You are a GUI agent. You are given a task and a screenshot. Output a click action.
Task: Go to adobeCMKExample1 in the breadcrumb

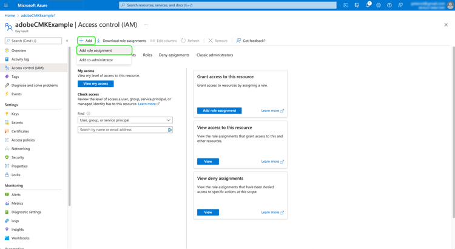(x=38, y=15)
